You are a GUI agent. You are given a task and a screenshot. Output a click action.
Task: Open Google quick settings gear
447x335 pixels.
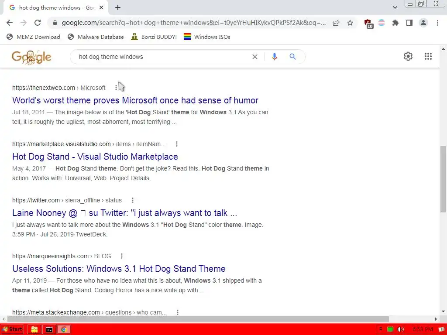(408, 56)
